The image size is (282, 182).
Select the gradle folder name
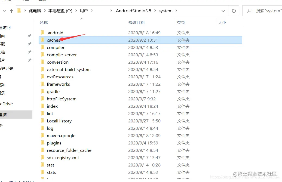pos(53,92)
